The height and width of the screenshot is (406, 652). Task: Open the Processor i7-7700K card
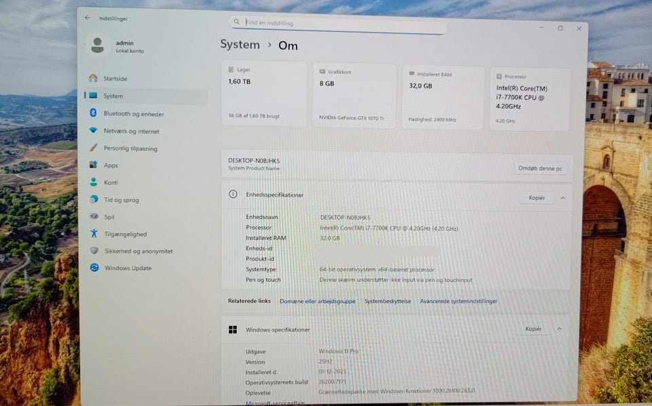(530, 100)
